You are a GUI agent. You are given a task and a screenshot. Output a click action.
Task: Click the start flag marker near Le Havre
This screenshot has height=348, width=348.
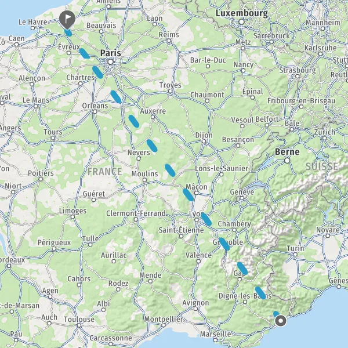[67, 20]
